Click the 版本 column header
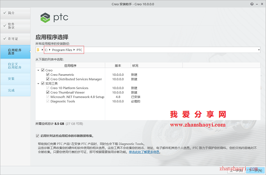This screenshot has width=266, height=175. (x=118, y=66)
